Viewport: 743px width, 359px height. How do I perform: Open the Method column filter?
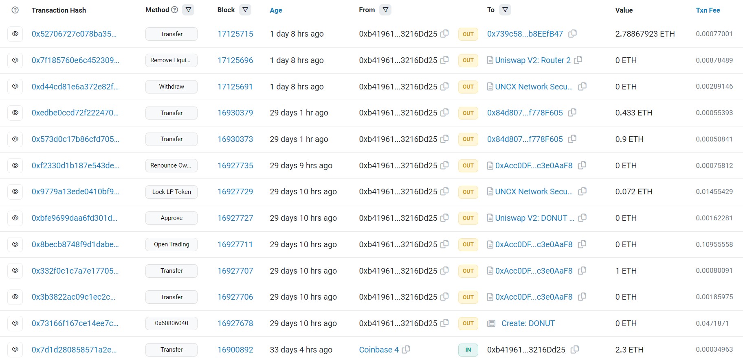pos(188,10)
